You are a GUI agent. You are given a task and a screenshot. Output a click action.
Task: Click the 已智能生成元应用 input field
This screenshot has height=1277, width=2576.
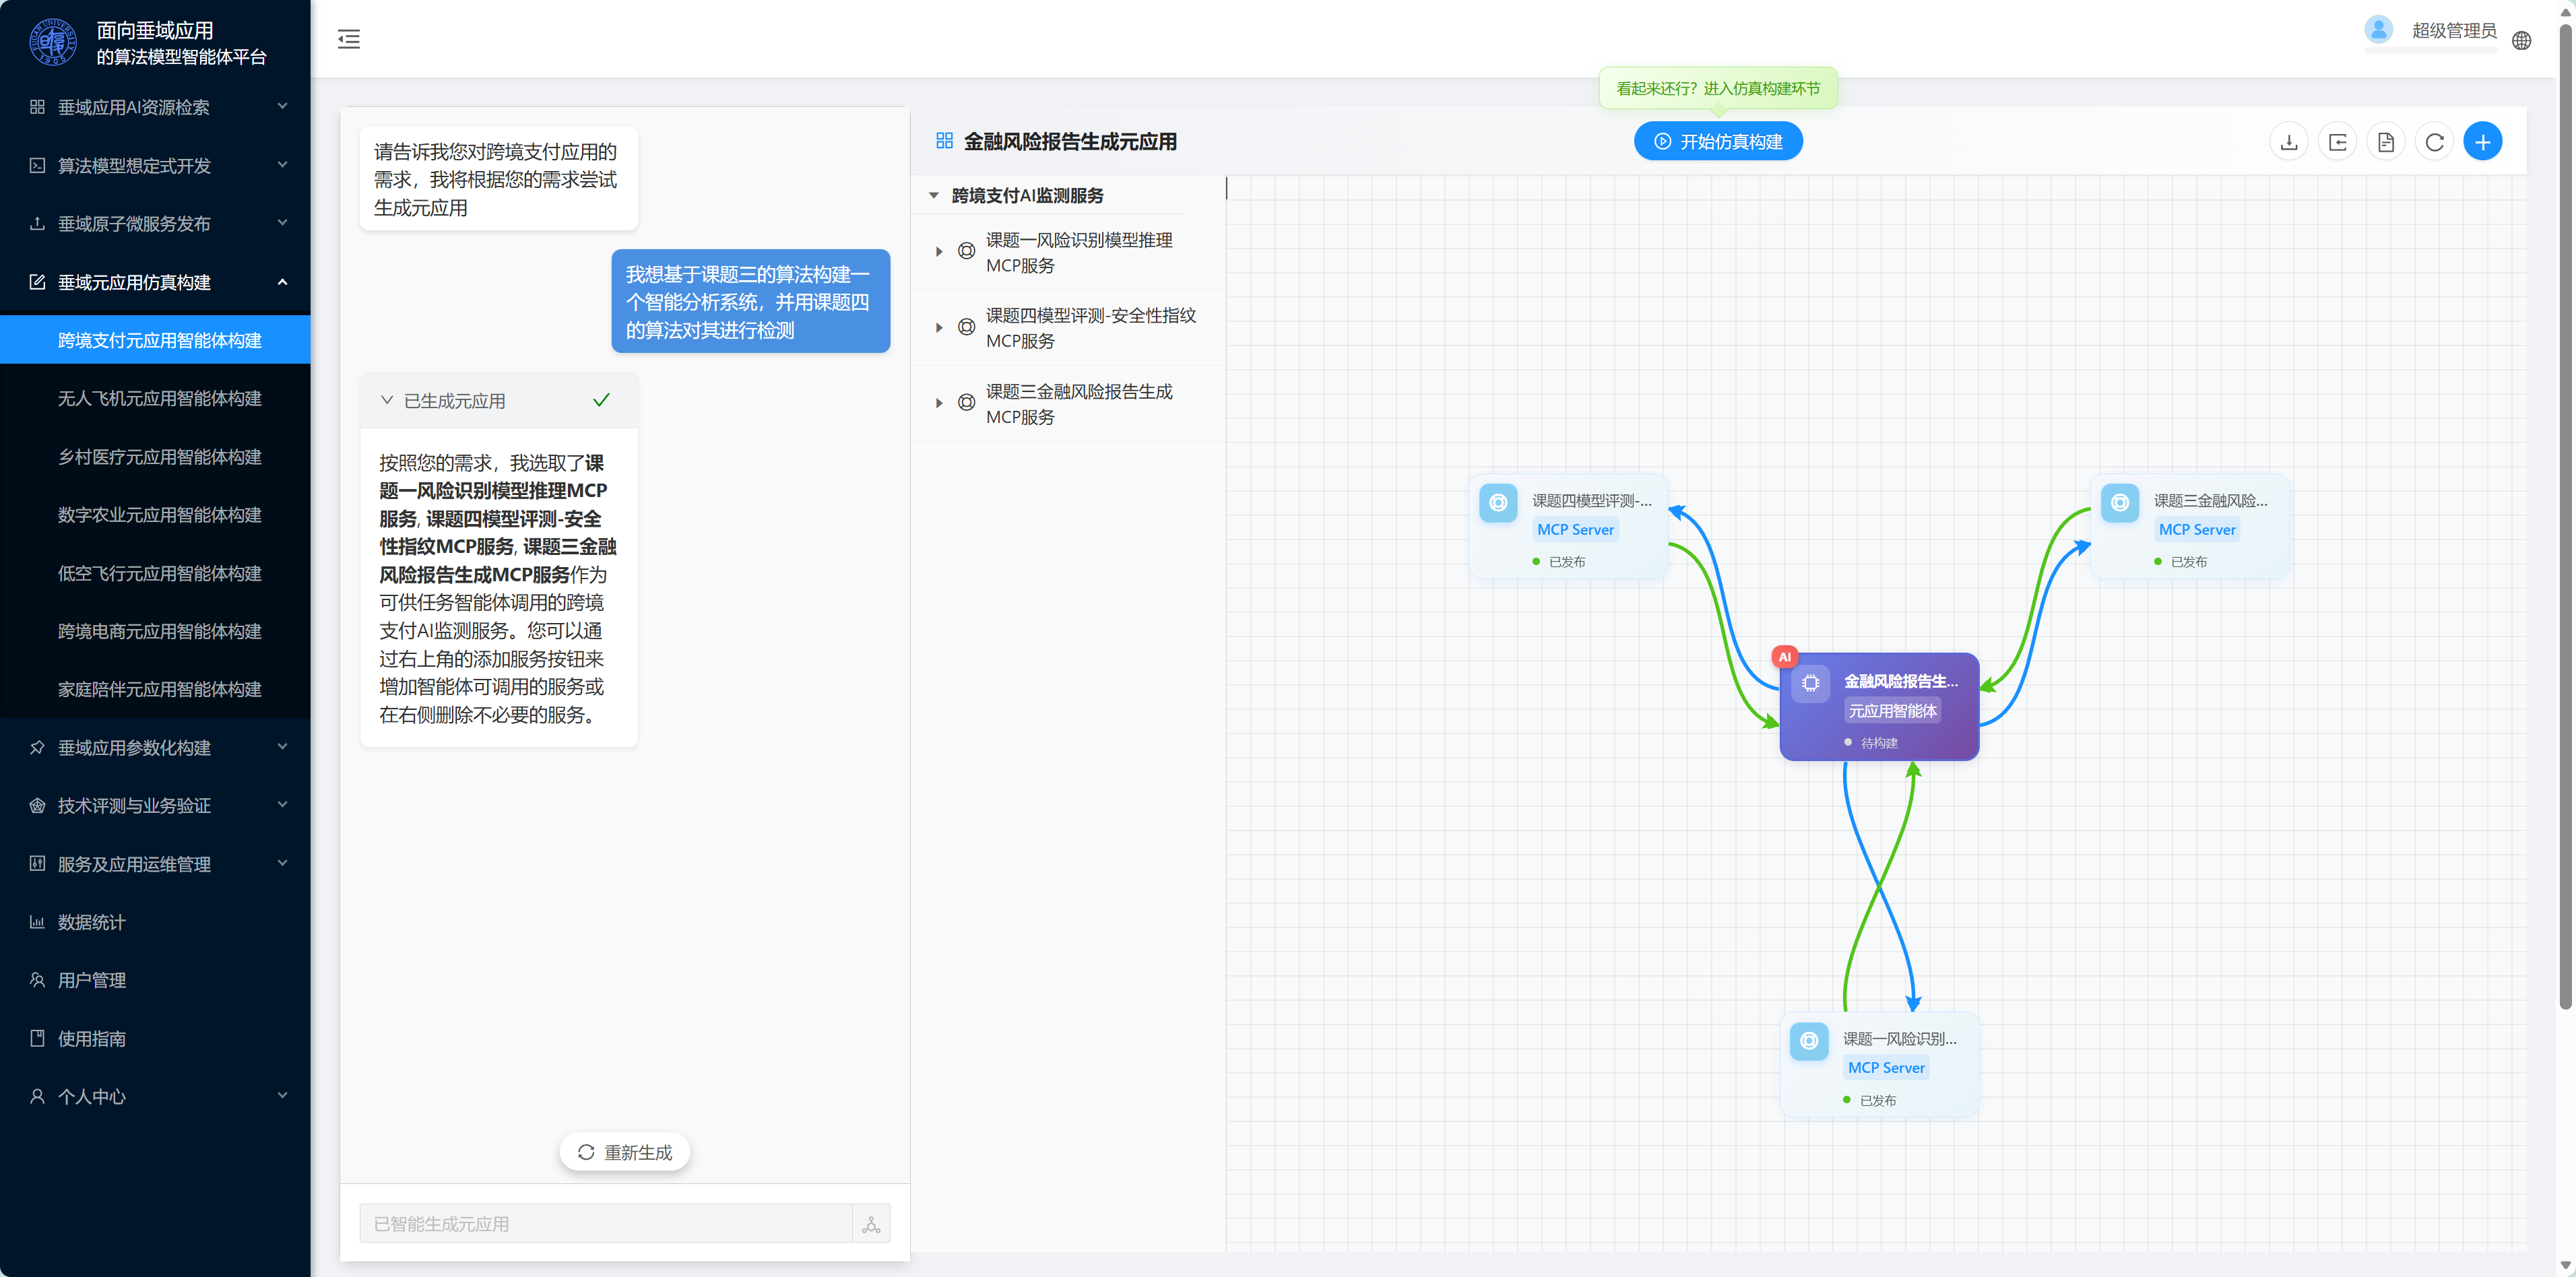[x=606, y=1224]
